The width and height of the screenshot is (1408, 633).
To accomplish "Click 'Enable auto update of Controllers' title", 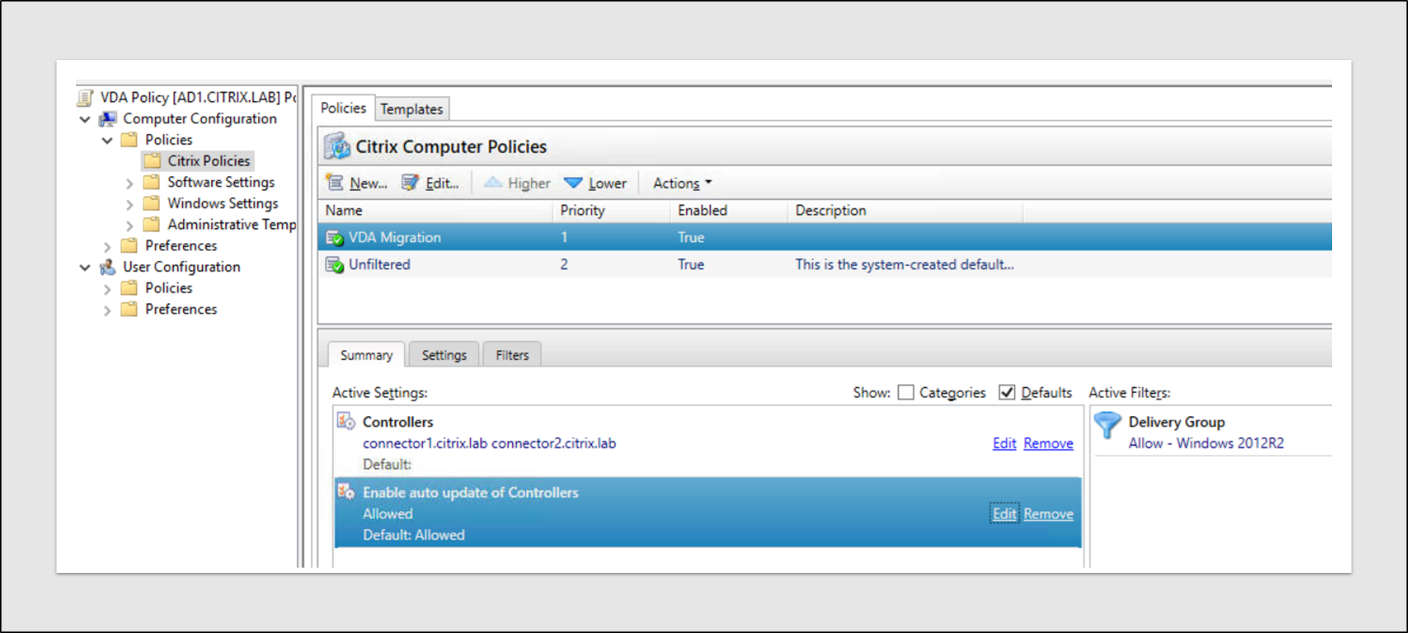I will [471, 493].
